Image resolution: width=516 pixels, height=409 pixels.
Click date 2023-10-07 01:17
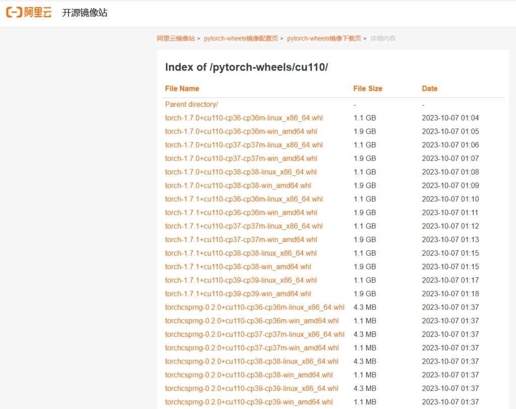(450, 280)
